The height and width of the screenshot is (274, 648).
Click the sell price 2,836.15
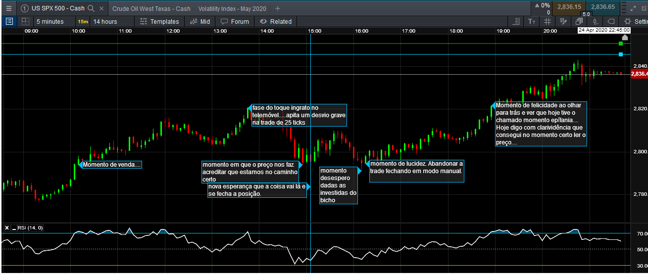point(569,7)
